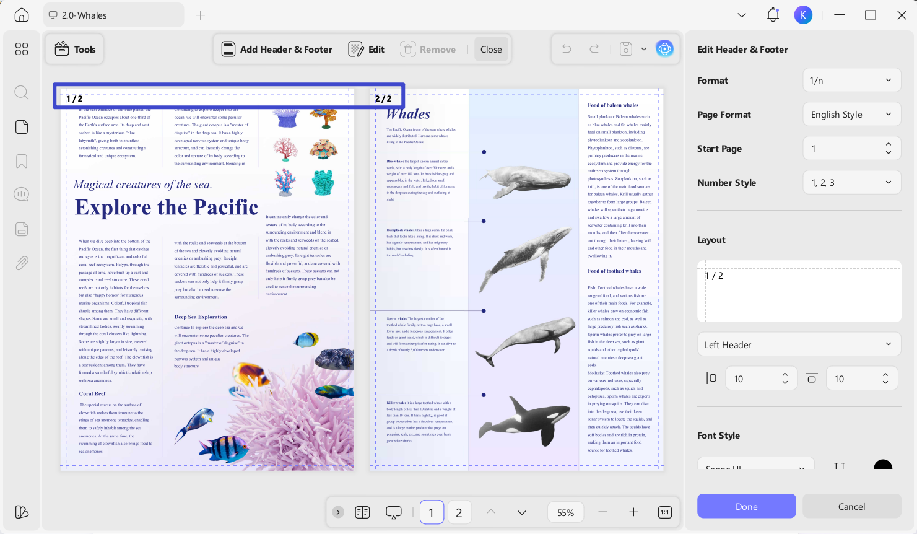The image size is (917, 534).
Task: Open the Number Style dropdown
Action: click(x=851, y=183)
